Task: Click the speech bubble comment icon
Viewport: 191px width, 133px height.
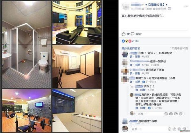Action: pyautogui.click(x=132, y=34)
